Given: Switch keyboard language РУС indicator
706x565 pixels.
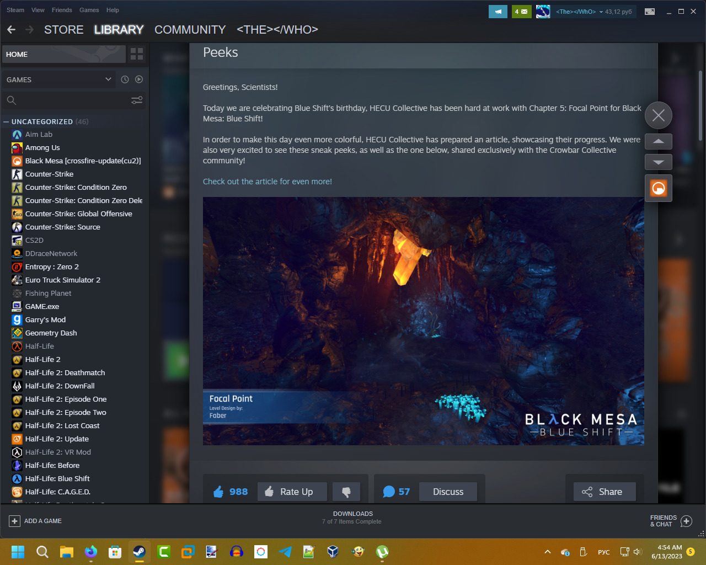Looking at the screenshot, I should [604, 552].
